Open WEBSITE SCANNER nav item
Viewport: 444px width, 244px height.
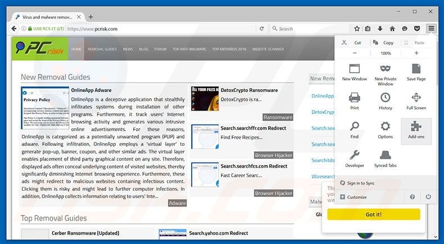268,49
